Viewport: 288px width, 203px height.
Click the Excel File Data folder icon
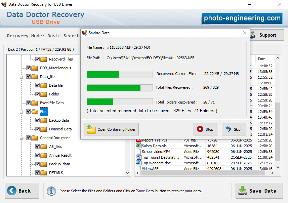click(x=35, y=103)
